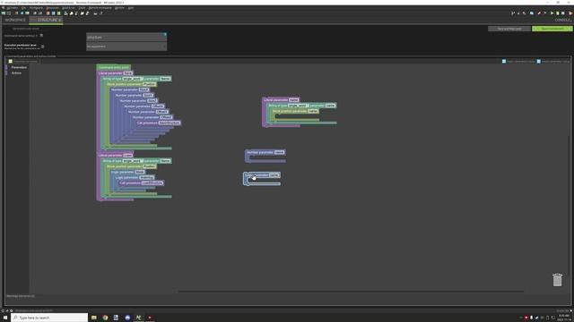Open string type dropdown in the detached group

point(298,106)
